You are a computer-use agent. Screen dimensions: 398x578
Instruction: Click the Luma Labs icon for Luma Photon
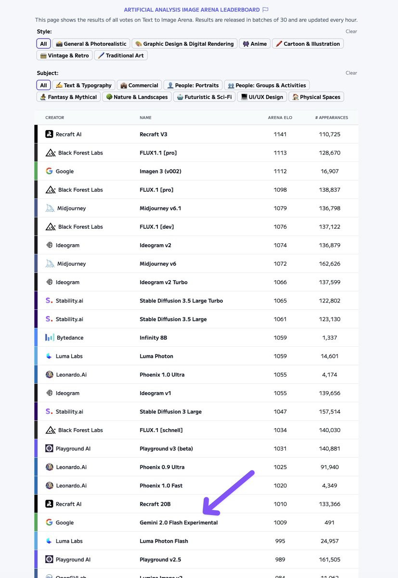tap(49, 356)
